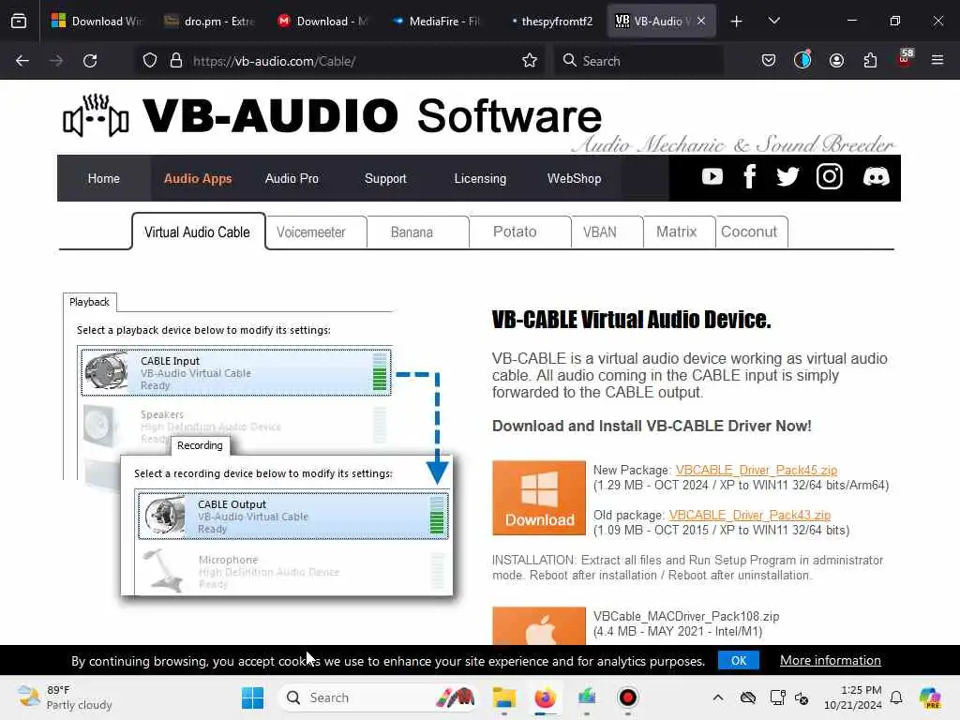
Task: Download VBCABLE_Driver_Pack43.zip link
Action: click(x=749, y=515)
